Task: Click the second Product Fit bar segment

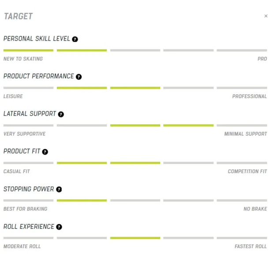Action: pos(82,163)
